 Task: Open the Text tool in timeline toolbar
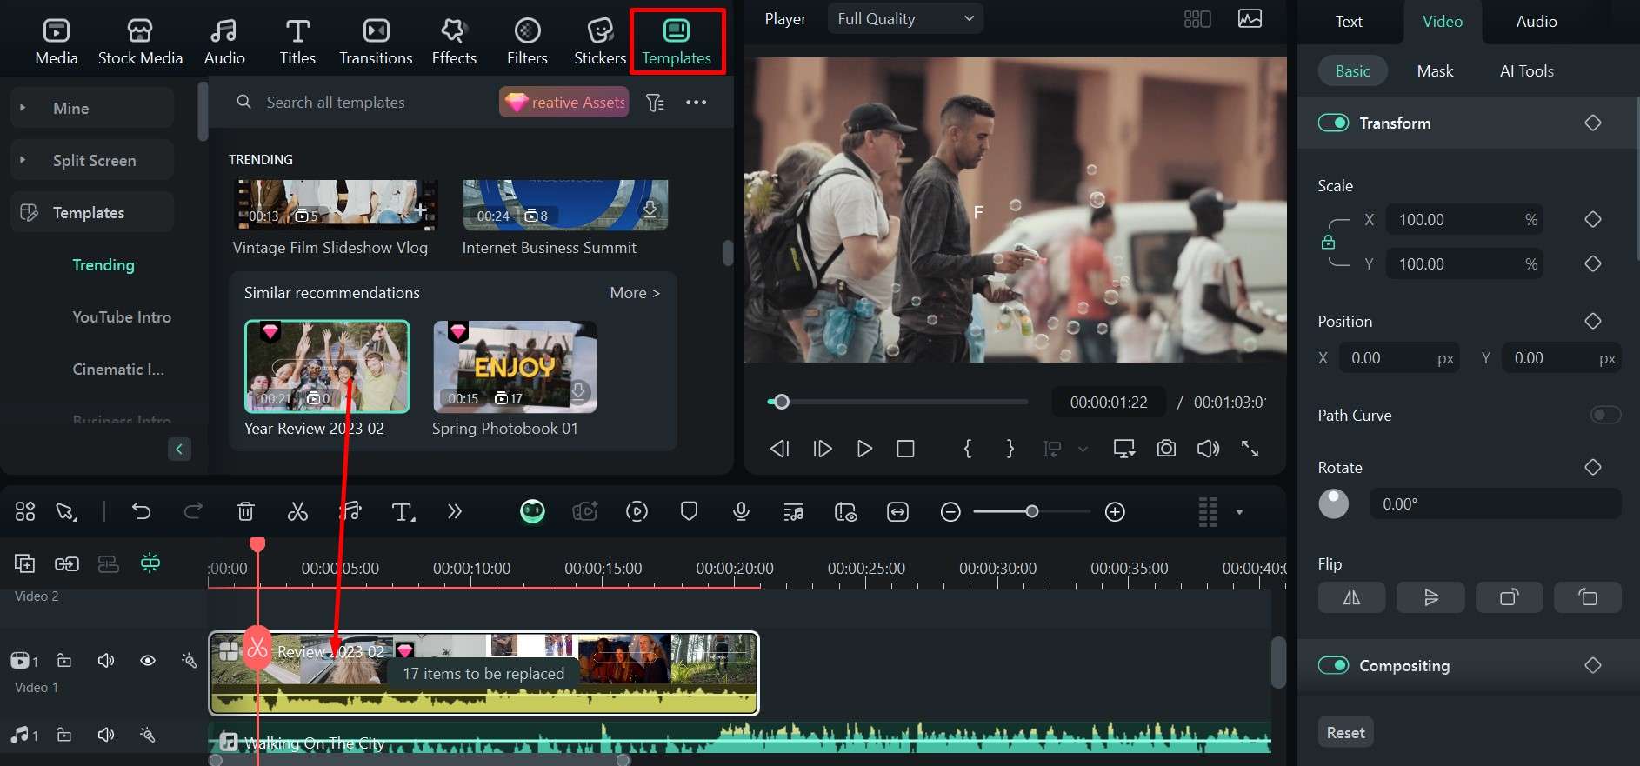coord(403,511)
